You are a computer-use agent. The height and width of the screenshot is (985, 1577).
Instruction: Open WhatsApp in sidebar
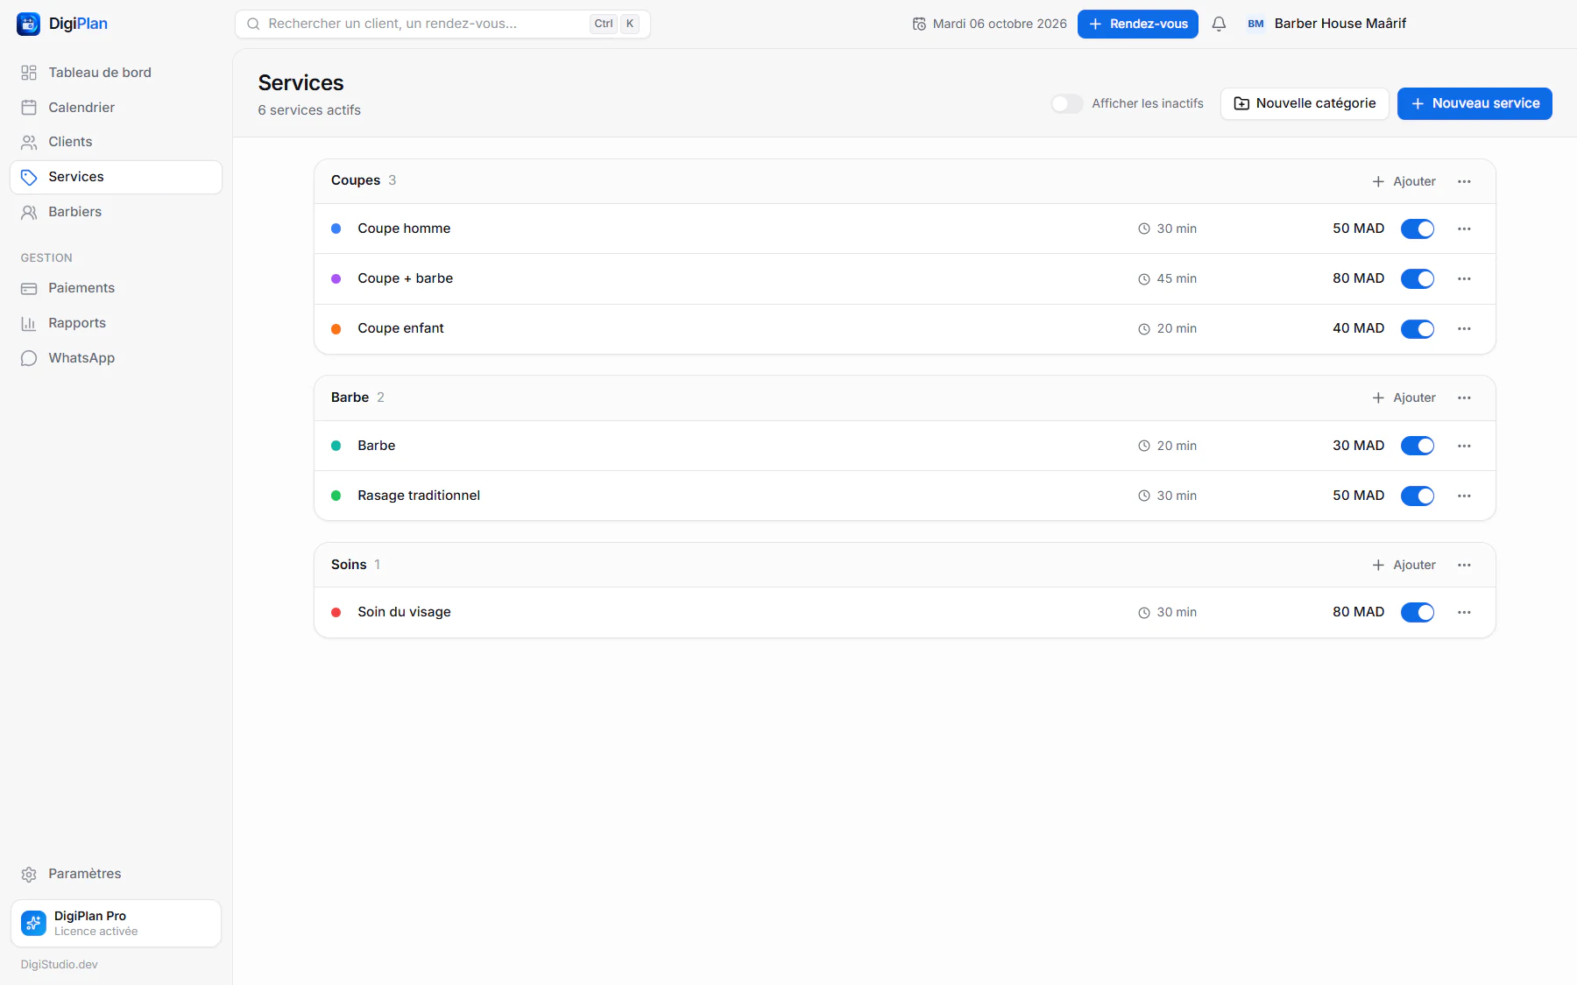[x=116, y=358]
